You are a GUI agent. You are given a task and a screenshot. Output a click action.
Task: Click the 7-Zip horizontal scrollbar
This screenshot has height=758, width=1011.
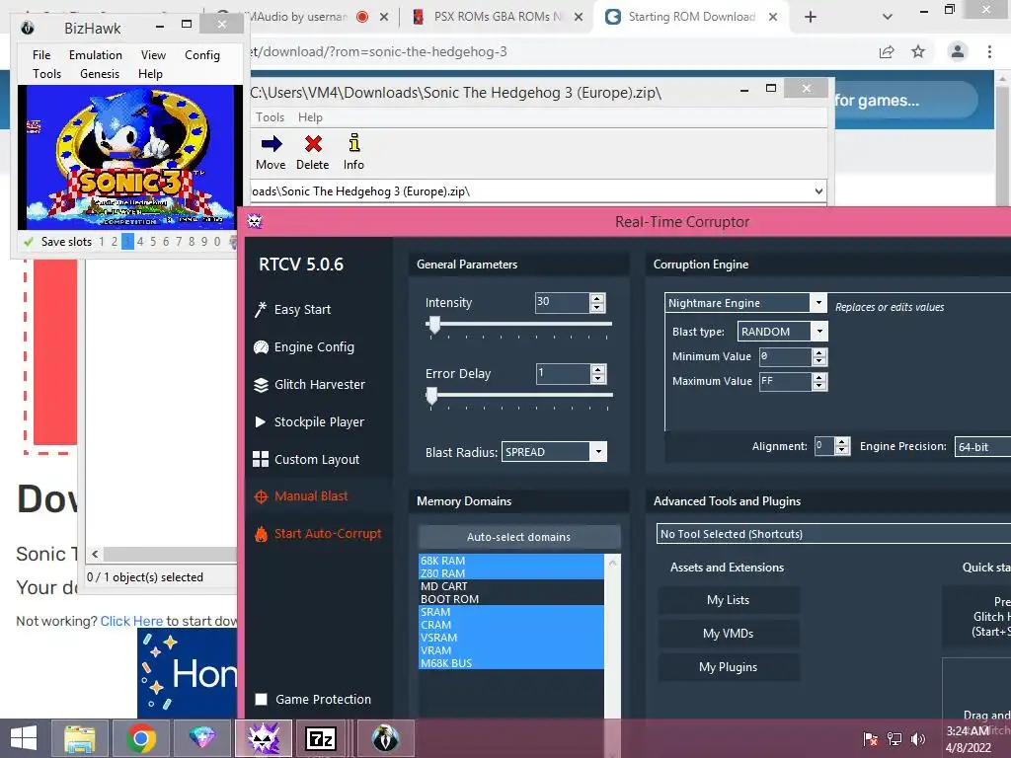(x=170, y=555)
